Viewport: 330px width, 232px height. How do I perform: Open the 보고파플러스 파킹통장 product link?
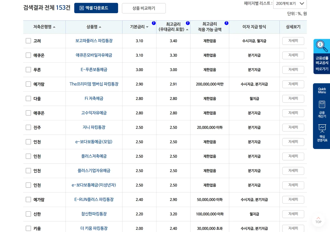(x=94, y=41)
